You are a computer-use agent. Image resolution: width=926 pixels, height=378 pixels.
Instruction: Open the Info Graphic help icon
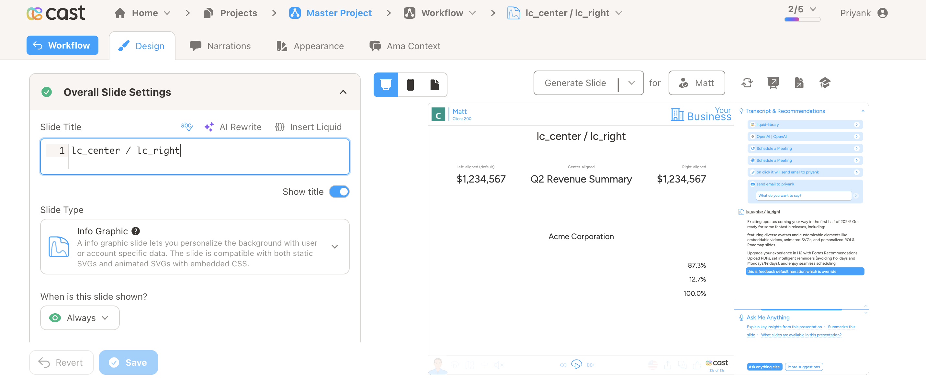tap(136, 231)
